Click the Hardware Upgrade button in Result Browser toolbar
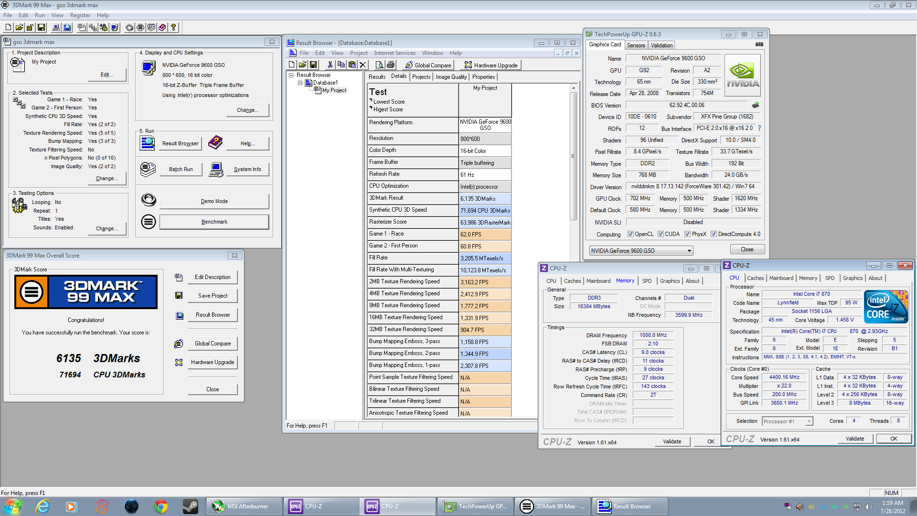This screenshot has height=516, width=917. [x=491, y=65]
